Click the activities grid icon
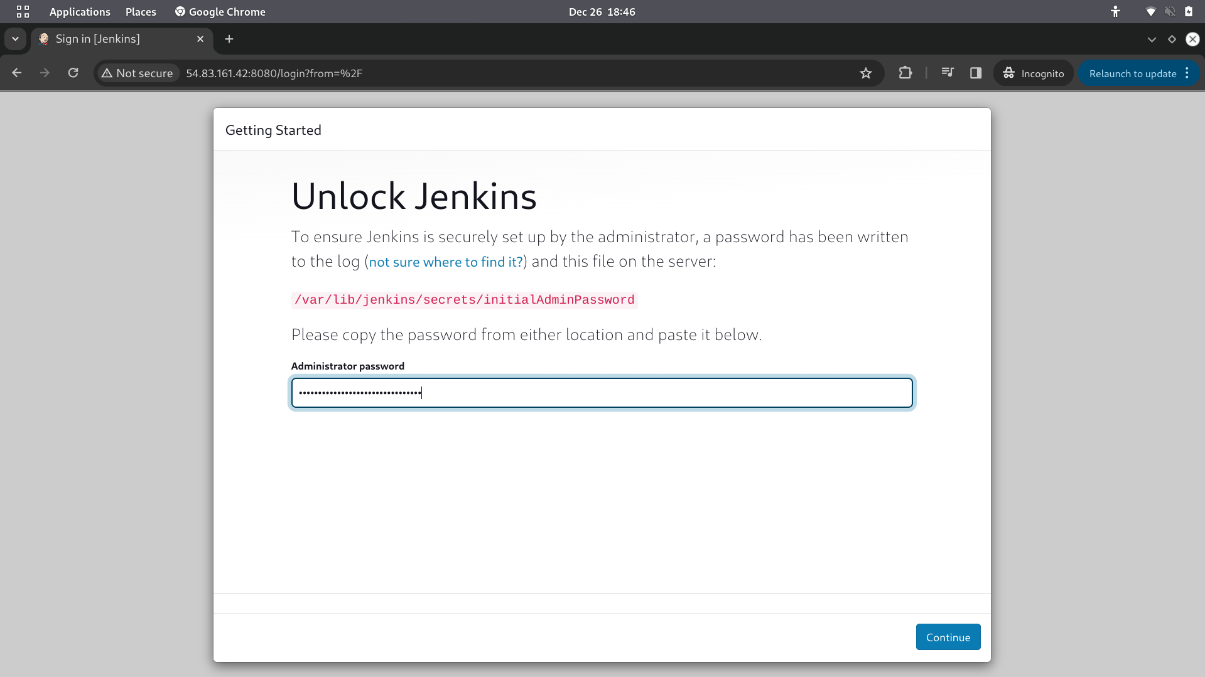Screen dimensions: 1205x677 click(x=23, y=12)
